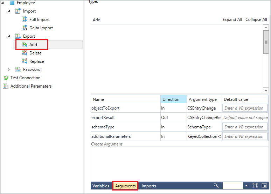Click the magnifier search icon in designer bar
This screenshot has height=194, width=271.
pyautogui.click(x=216, y=186)
